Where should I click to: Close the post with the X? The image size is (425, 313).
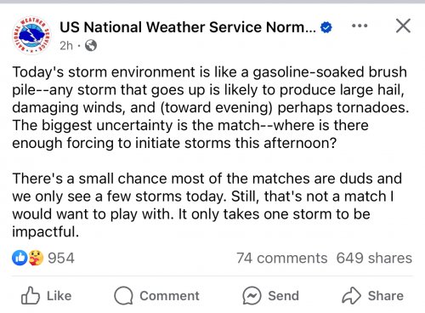403,26
